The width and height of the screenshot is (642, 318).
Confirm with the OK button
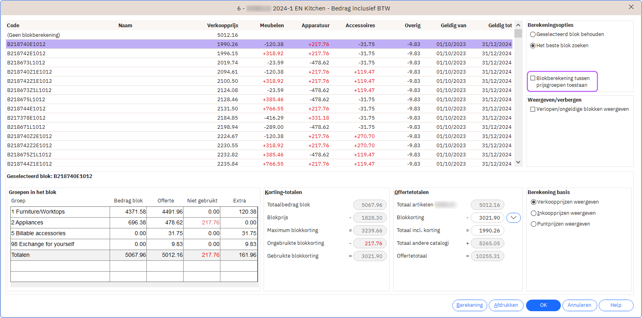tap(543, 305)
